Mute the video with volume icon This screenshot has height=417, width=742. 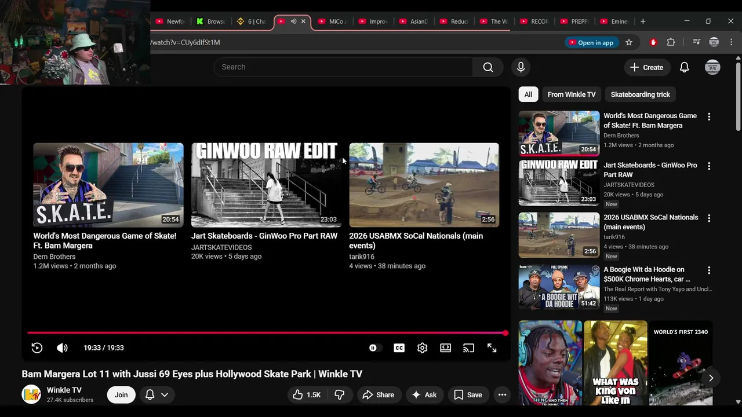[x=62, y=348]
